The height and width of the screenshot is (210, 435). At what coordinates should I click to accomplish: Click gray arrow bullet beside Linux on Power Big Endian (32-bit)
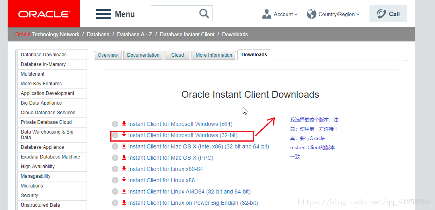(115, 203)
